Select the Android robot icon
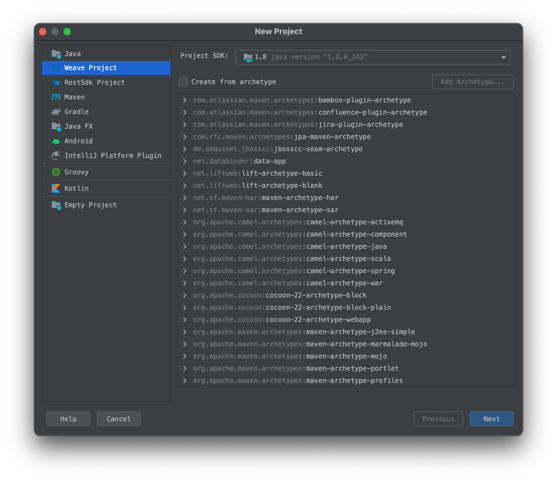This screenshot has height=481, width=557. click(56, 141)
